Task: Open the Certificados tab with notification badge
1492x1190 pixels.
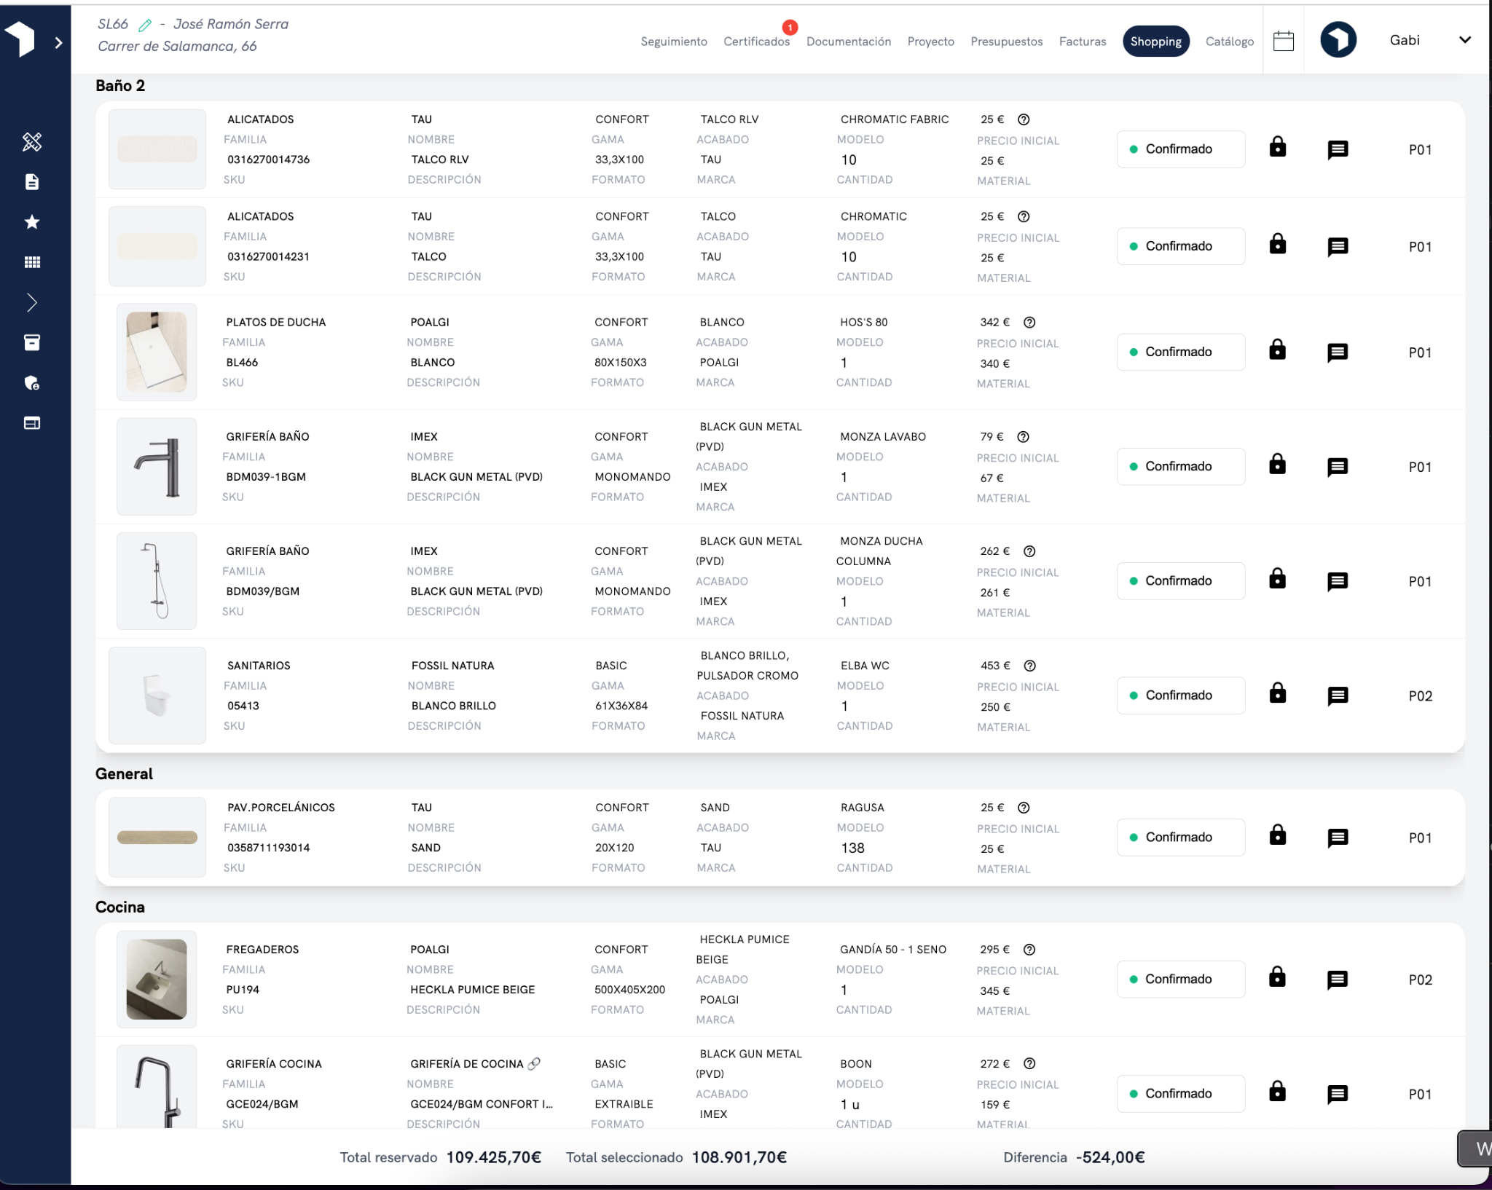Action: (756, 42)
